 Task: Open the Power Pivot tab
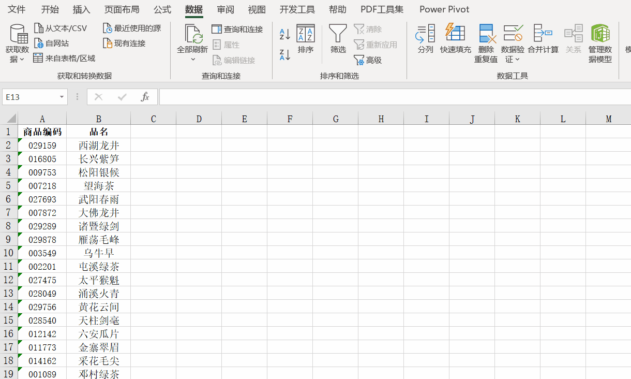click(444, 9)
